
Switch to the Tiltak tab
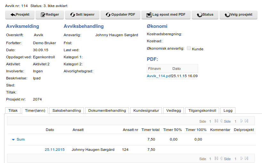(x=13, y=110)
